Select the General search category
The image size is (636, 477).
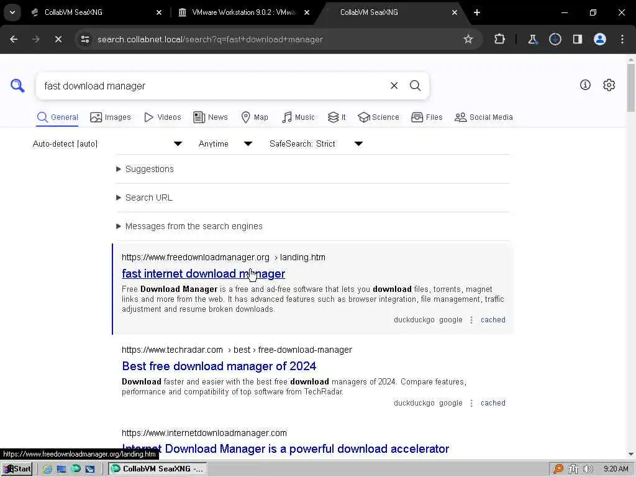[x=57, y=117]
